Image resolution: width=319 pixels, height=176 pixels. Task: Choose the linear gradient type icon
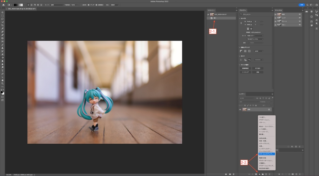(28, 5)
